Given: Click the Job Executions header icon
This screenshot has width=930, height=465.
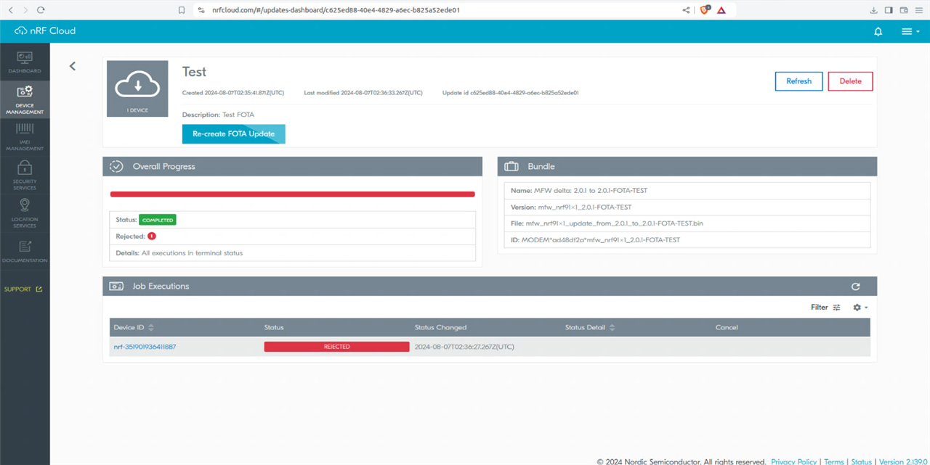Looking at the screenshot, I should (x=116, y=287).
